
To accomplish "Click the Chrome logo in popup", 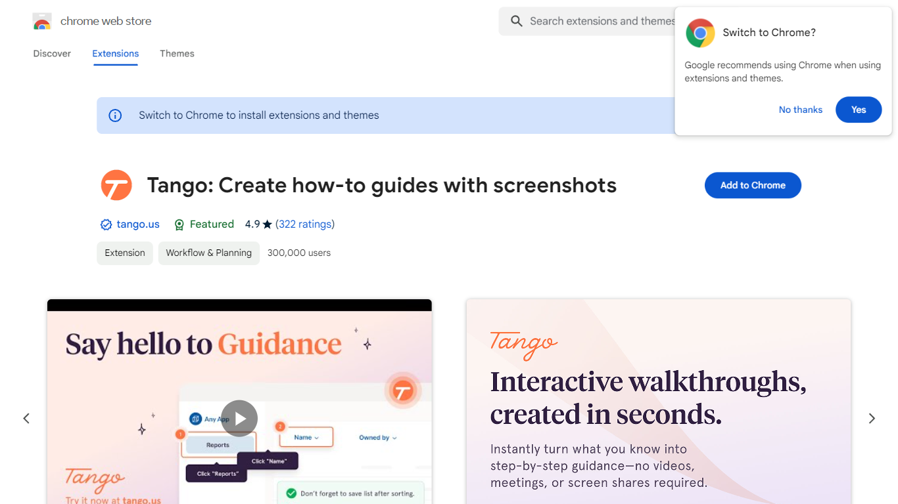I will [x=700, y=33].
